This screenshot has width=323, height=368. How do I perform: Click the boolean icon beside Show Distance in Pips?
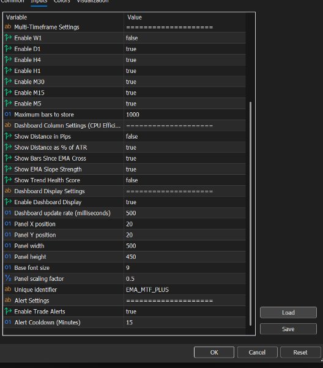tap(8, 136)
